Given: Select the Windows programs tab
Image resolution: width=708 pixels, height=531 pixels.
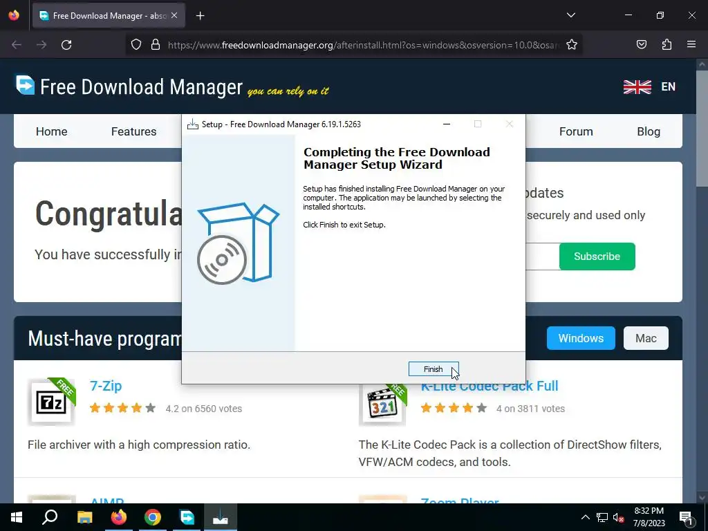Looking at the screenshot, I should coord(581,338).
